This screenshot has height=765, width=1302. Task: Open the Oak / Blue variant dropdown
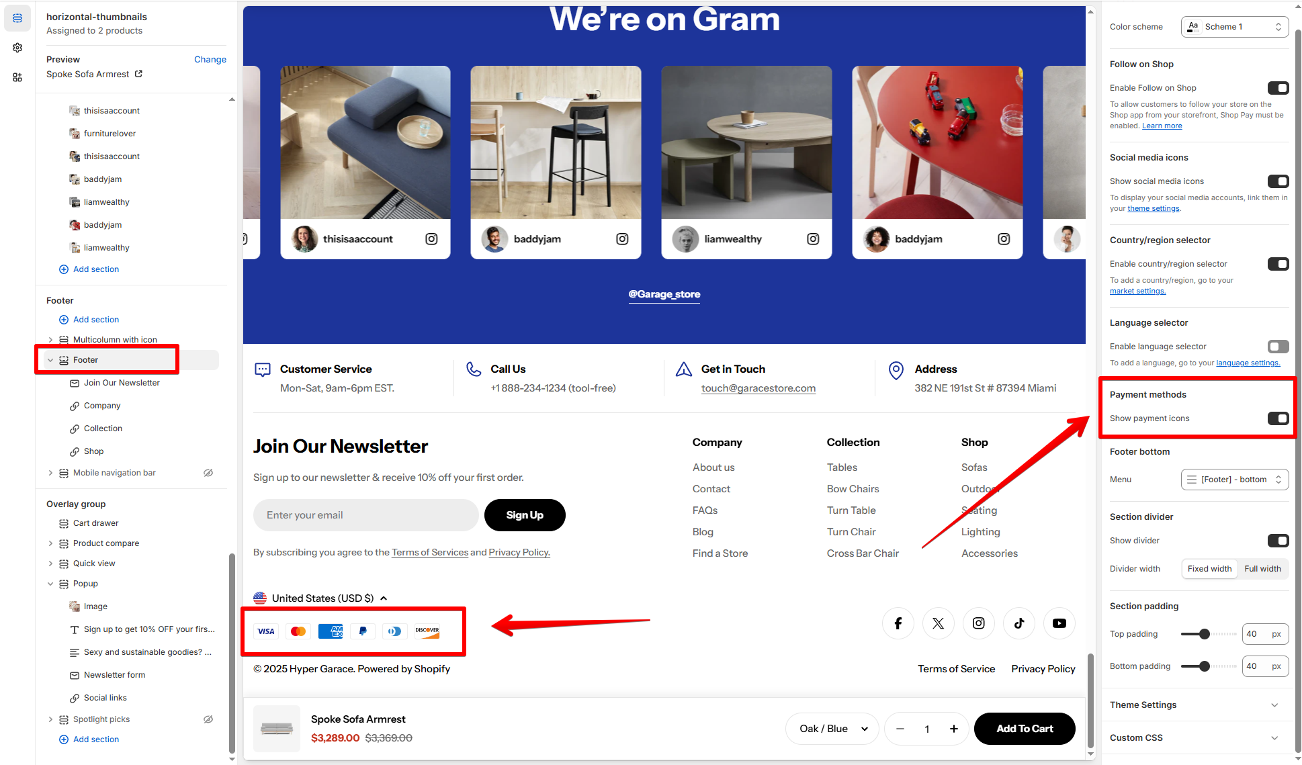pos(832,729)
